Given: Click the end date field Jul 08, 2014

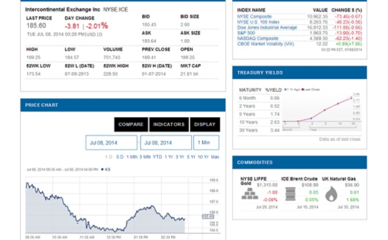Looking at the screenshot, I should point(166,143).
